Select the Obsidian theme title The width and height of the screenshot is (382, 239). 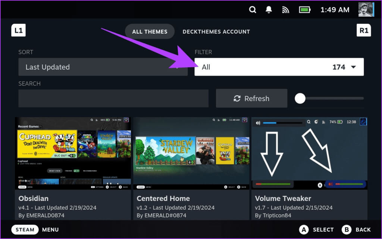click(33, 198)
